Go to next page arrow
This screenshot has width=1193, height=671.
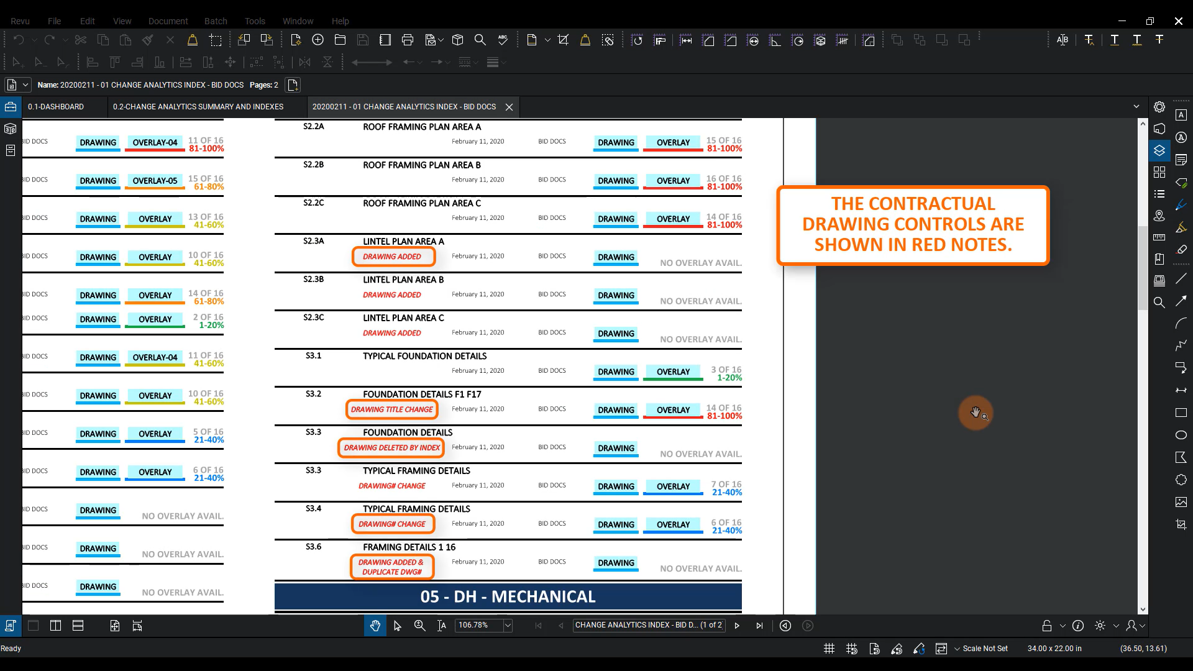pyautogui.click(x=737, y=626)
